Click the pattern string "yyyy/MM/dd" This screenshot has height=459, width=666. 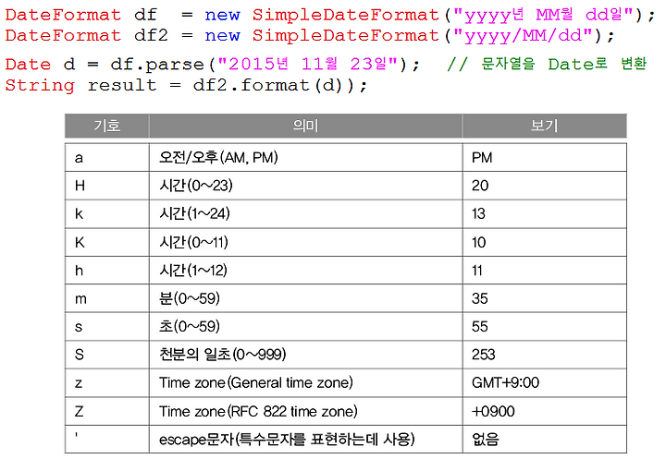pyautogui.click(x=524, y=36)
